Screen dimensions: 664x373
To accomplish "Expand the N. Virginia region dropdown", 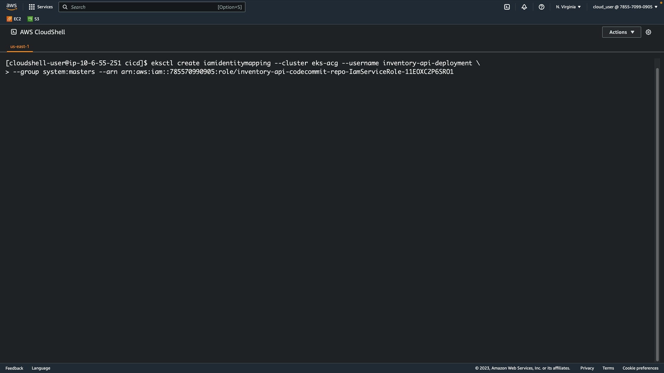I will [x=568, y=7].
